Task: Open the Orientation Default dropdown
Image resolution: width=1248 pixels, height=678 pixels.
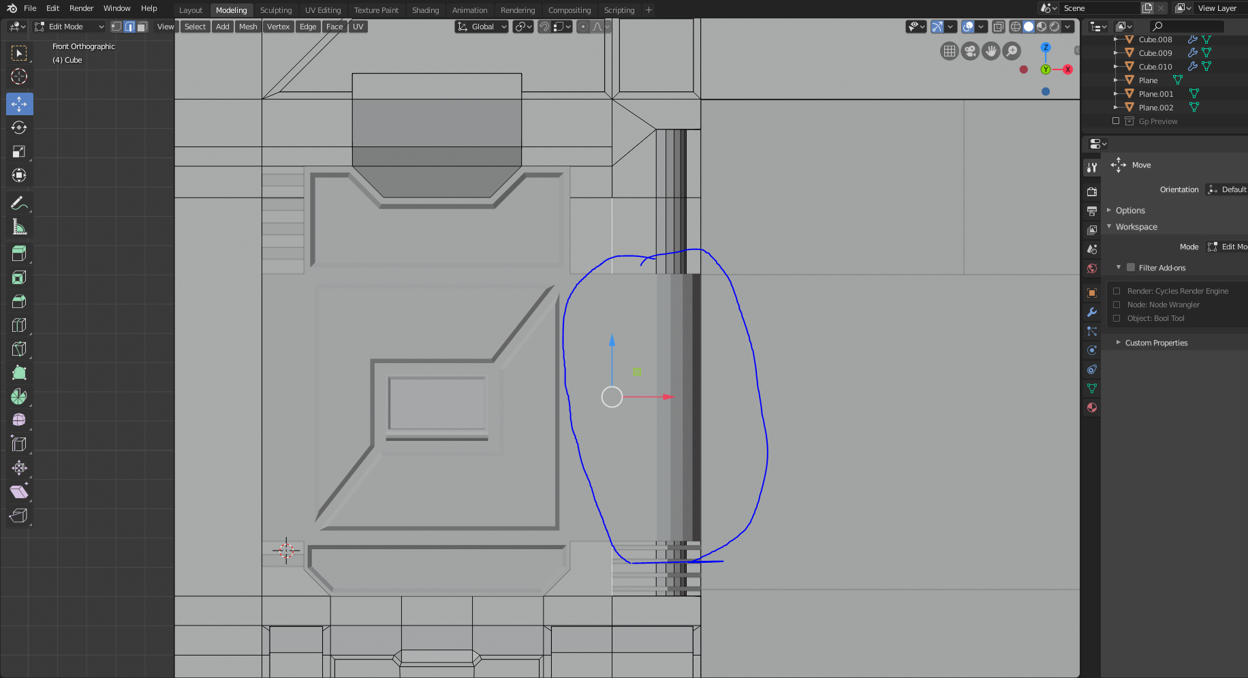Action: [x=1226, y=189]
